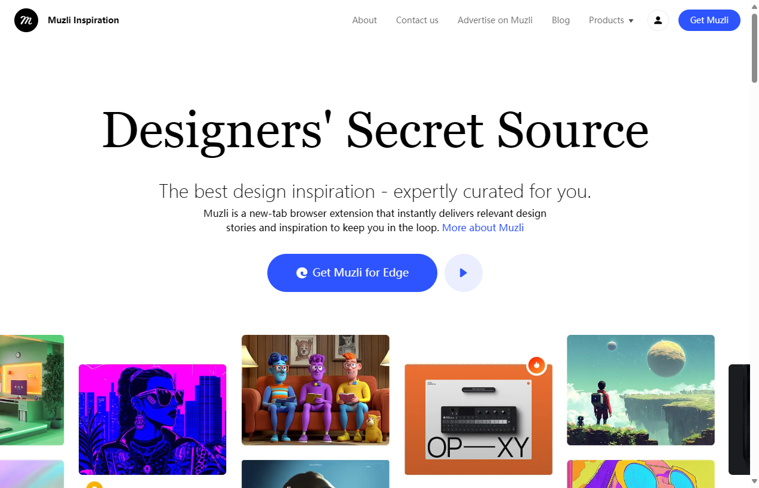The width and height of the screenshot is (759, 488).
Task: Click the fire trending badge on the OP-XY card
Action: [x=536, y=365]
